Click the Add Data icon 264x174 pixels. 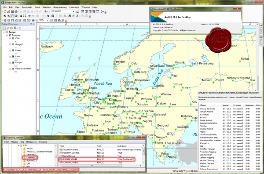tap(45, 11)
